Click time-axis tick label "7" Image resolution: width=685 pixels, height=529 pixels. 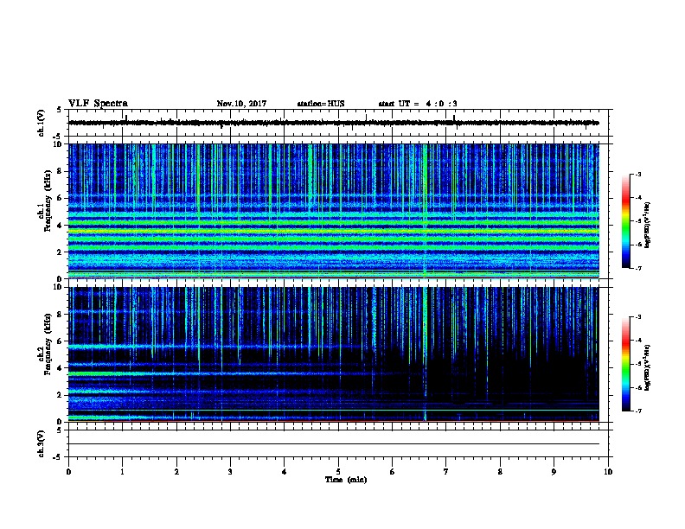[446, 472]
